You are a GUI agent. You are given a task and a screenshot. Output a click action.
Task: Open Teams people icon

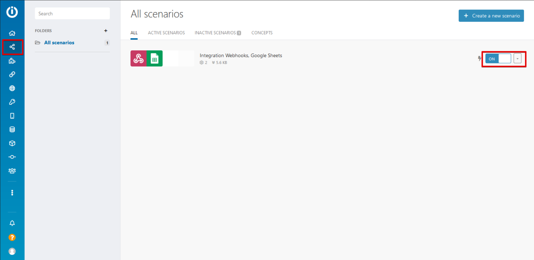click(12, 171)
